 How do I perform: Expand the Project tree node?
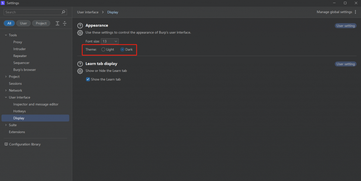pos(6,77)
